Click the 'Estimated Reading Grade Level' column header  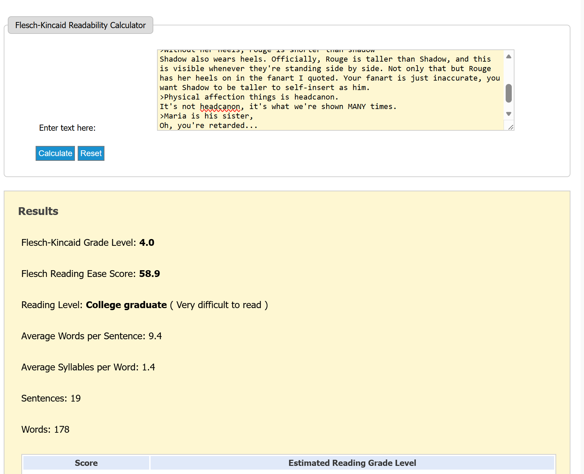tap(352, 463)
